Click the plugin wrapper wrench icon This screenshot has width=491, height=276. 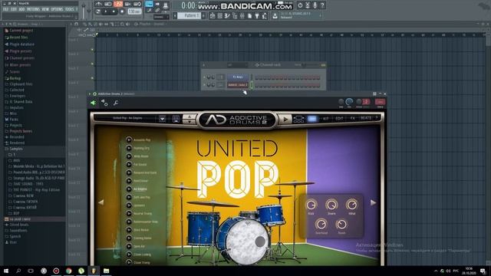coord(116,103)
